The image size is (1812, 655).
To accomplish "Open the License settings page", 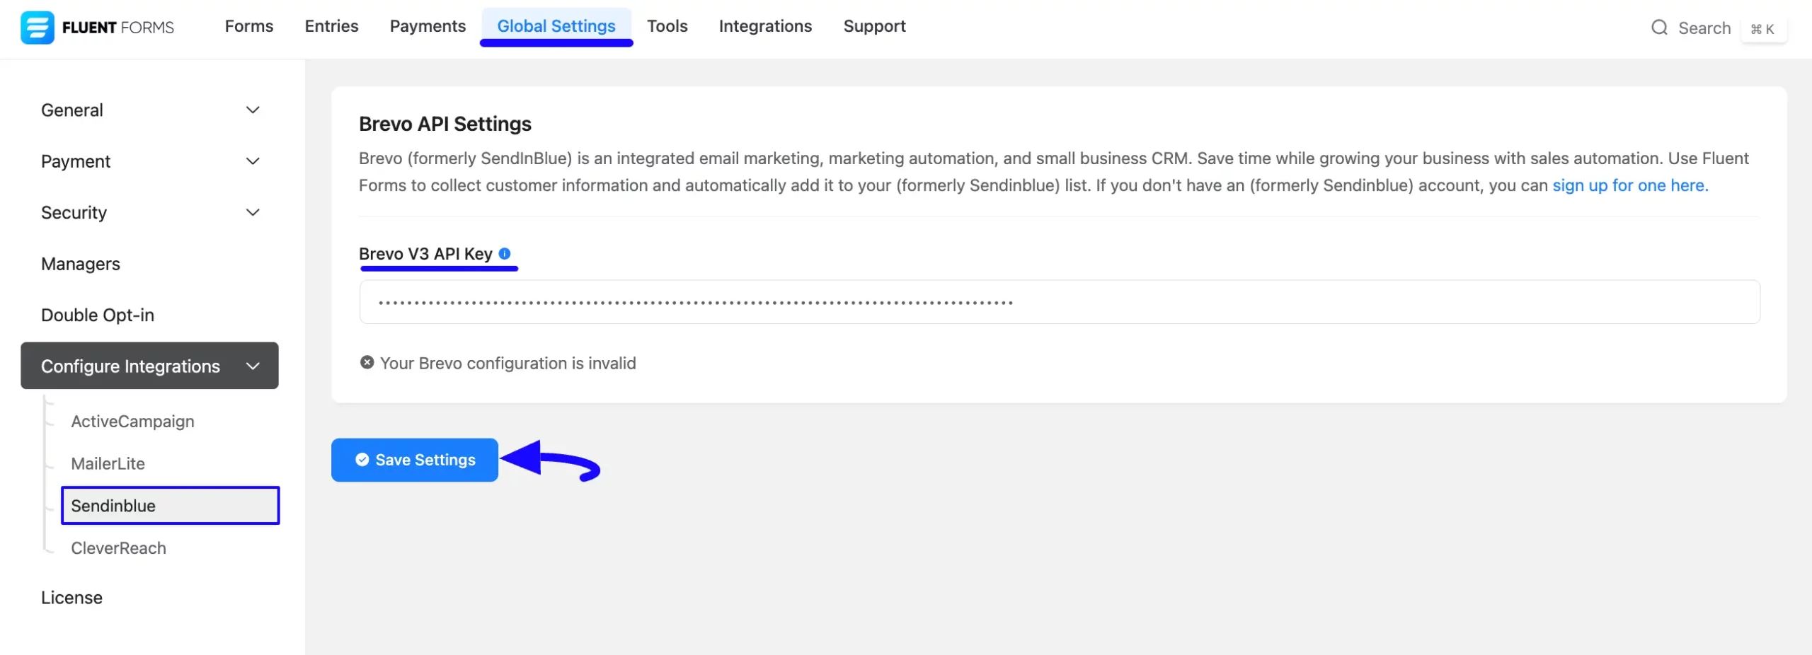I will pos(71,597).
